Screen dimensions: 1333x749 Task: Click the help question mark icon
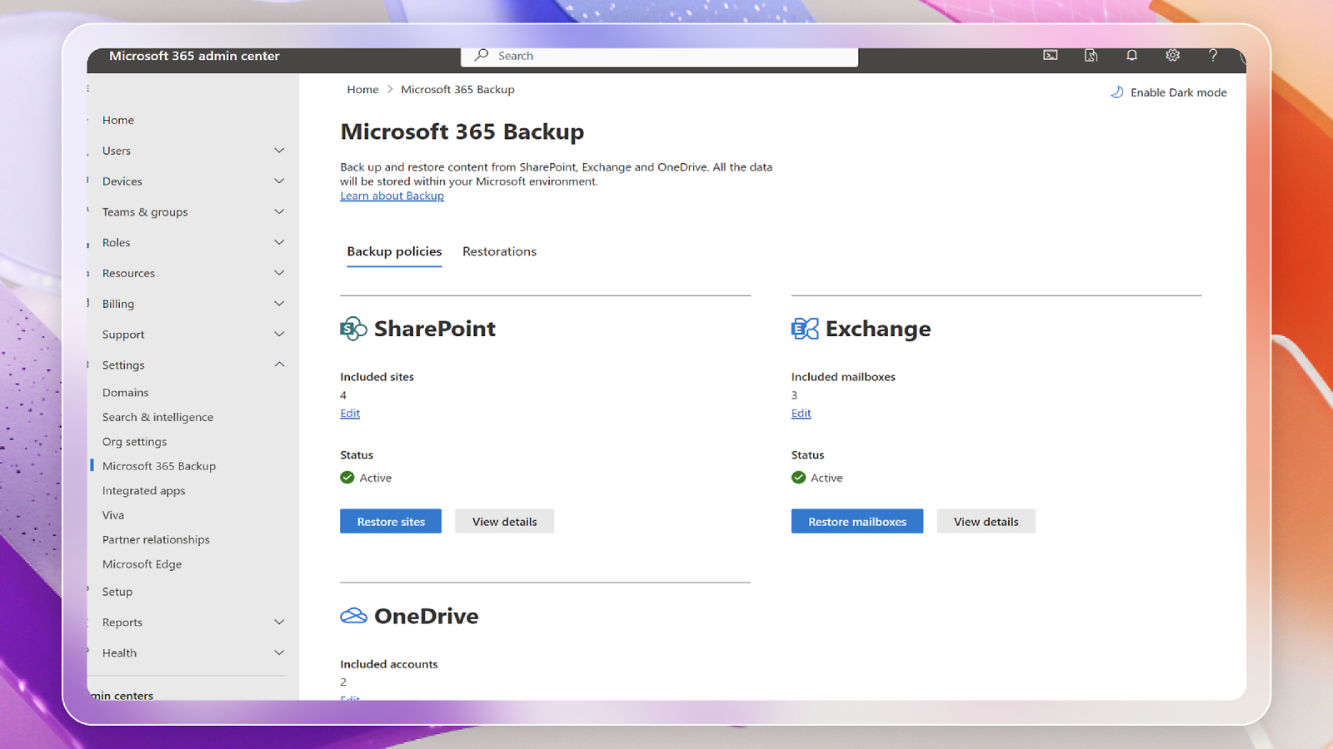1213,55
